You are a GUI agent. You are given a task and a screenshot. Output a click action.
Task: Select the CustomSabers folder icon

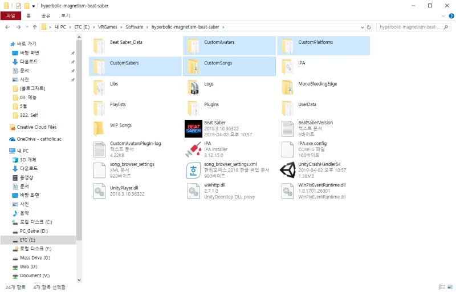(x=99, y=67)
